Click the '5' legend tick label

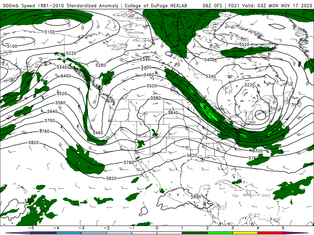tap(283, 228)
